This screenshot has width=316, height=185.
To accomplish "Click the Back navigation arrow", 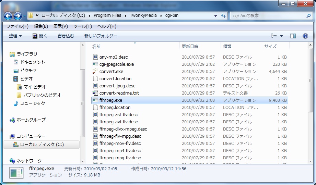I will coord(8,16).
